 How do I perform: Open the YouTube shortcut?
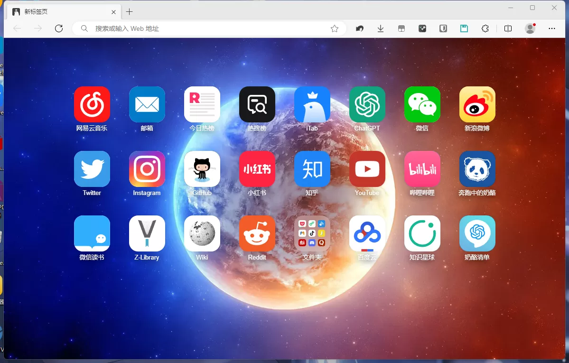(x=367, y=169)
